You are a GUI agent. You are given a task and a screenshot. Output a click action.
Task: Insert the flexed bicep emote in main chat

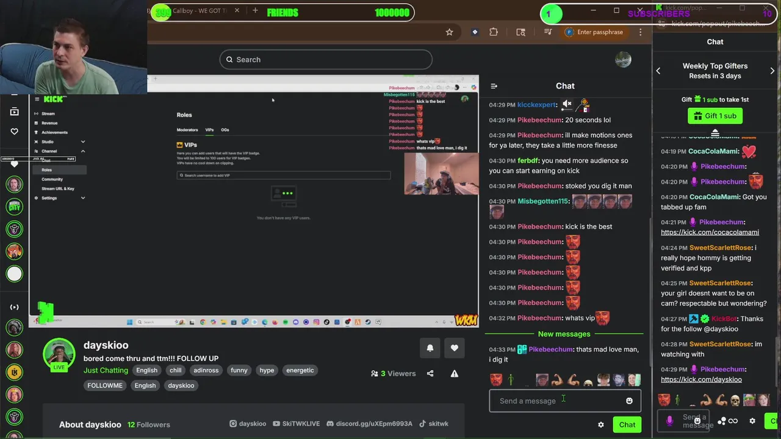557,380
